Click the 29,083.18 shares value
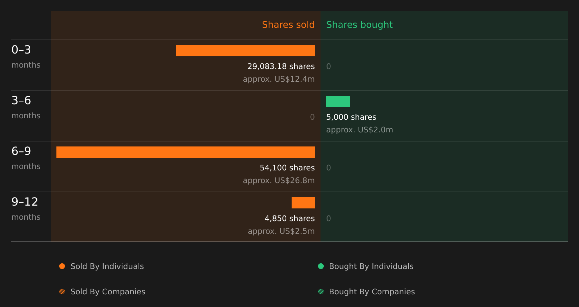Image resolution: width=579 pixels, height=307 pixels. pyautogui.click(x=281, y=67)
